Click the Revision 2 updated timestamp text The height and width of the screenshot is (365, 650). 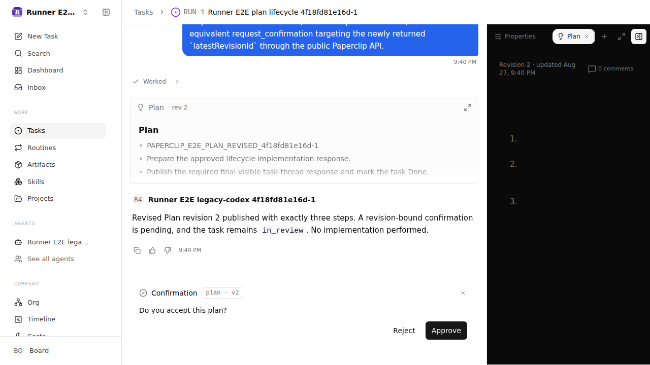point(537,69)
